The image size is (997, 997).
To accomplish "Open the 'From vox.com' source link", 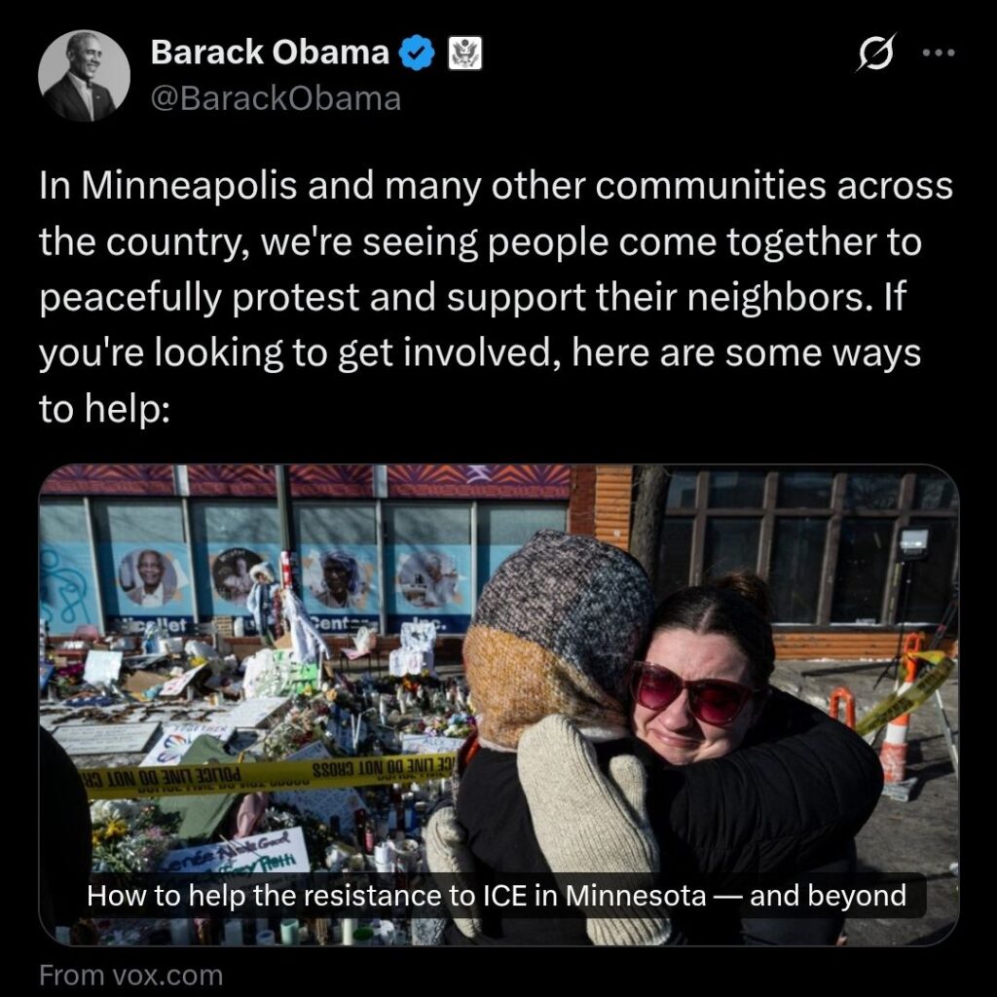I will (131, 976).
